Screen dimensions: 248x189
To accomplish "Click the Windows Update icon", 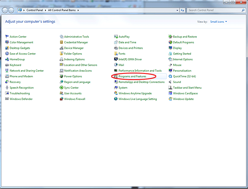I will pos(170,99).
